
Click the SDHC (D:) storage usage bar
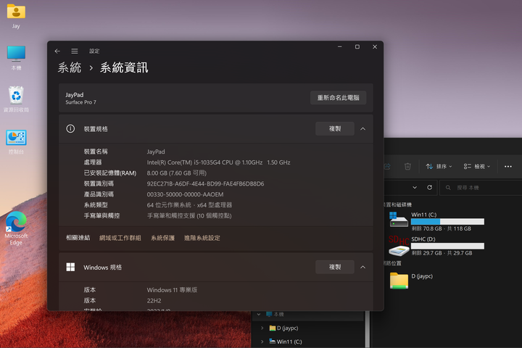click(x=447, y=246)
